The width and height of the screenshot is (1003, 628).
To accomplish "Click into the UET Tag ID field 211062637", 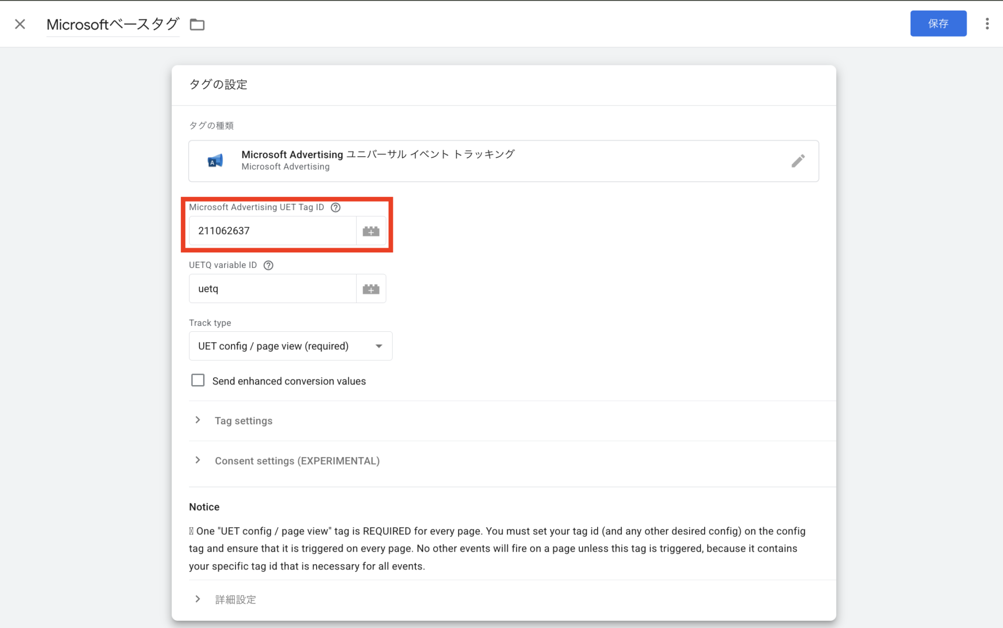I will (x=273, y=231).
